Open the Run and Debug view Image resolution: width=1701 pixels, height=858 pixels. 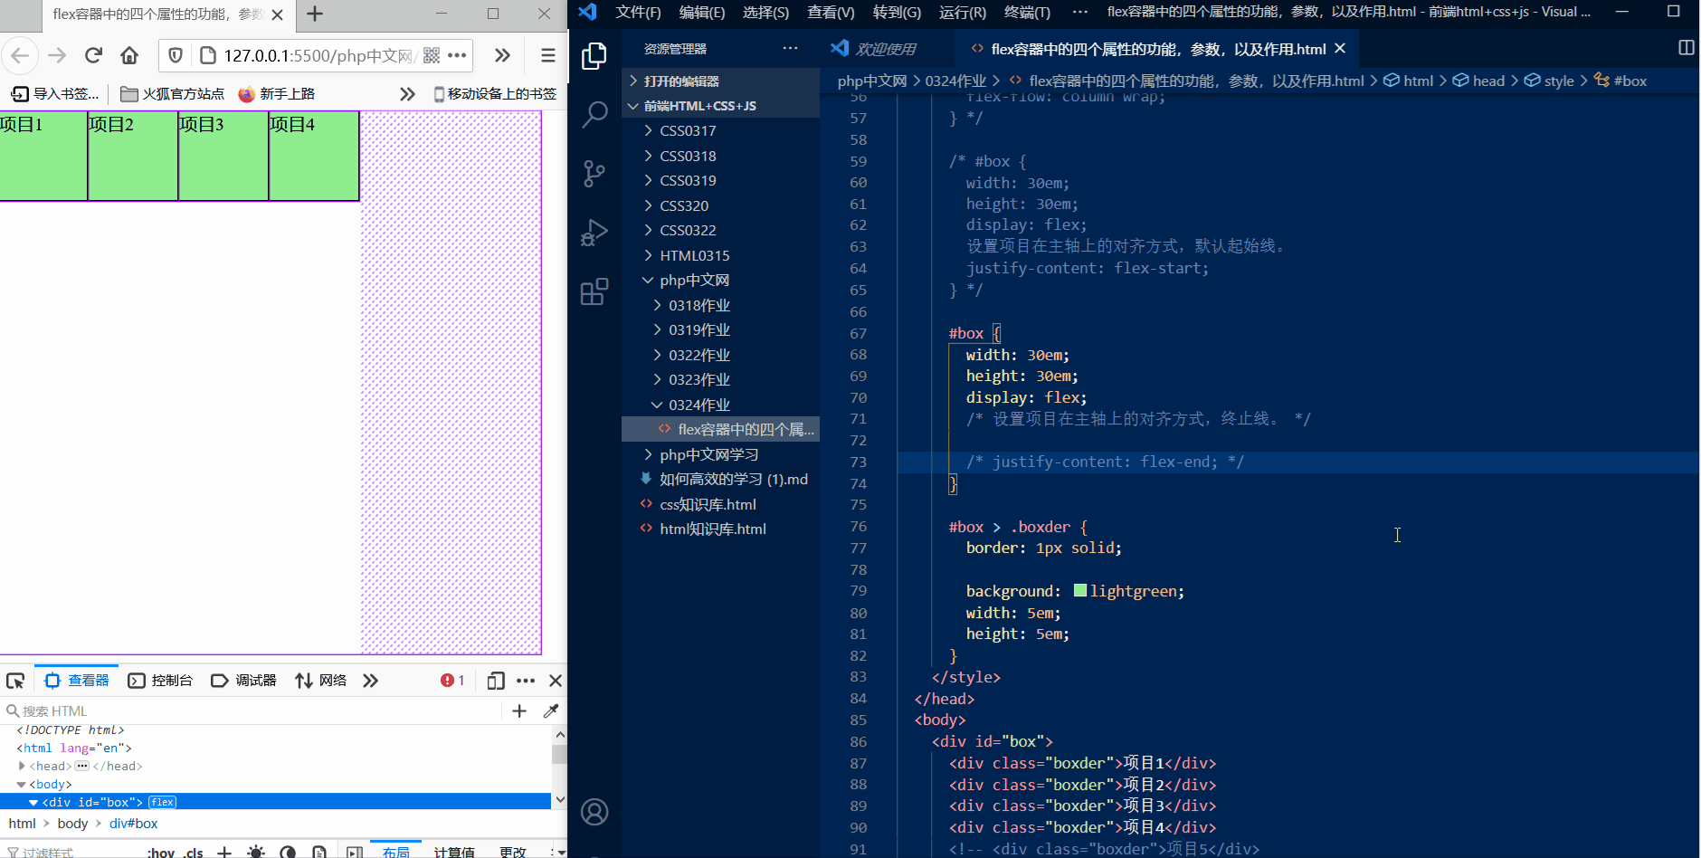pos(594,232)
